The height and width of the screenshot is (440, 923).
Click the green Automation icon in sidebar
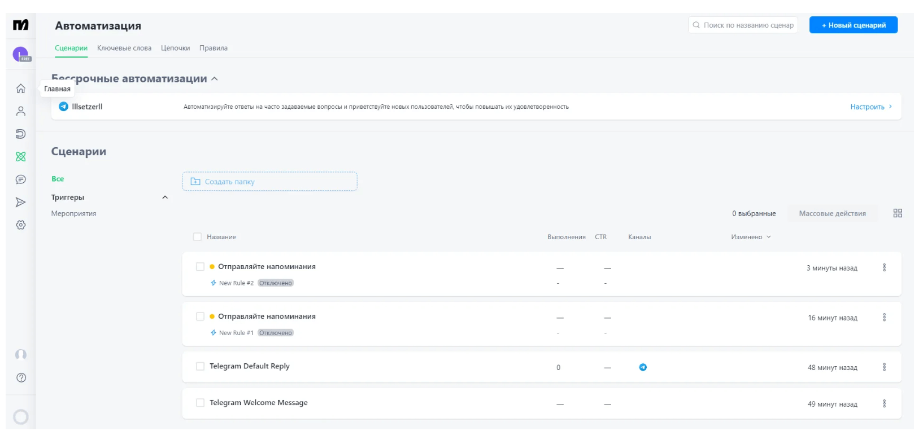21,157
